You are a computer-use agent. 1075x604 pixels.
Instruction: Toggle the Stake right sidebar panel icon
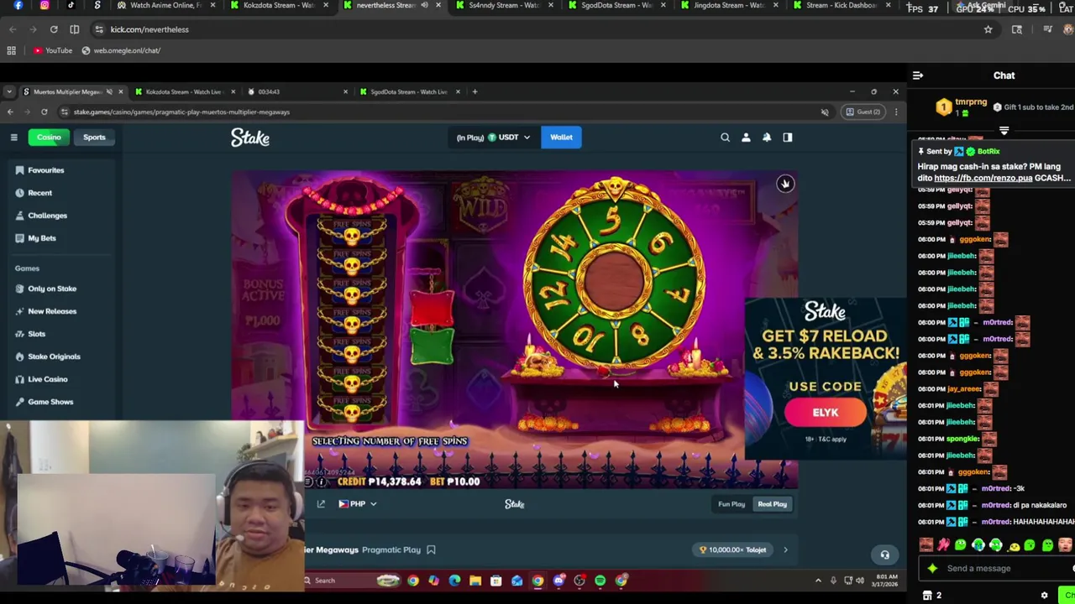(788, 138)
